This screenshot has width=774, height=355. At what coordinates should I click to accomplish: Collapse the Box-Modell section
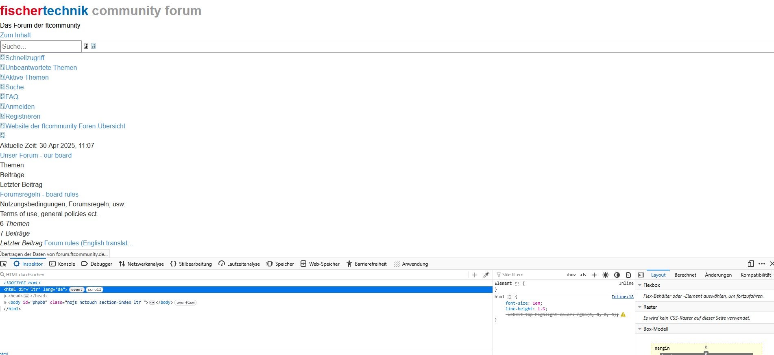pos(640,329)
